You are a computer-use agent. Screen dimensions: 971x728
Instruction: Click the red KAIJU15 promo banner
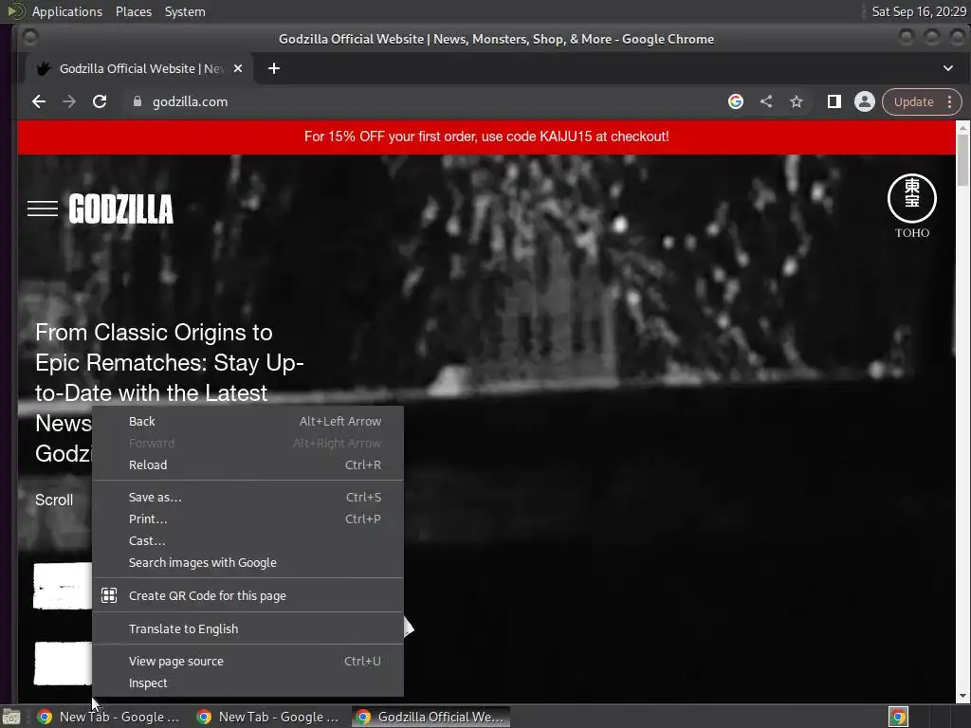tap(486, 136)
